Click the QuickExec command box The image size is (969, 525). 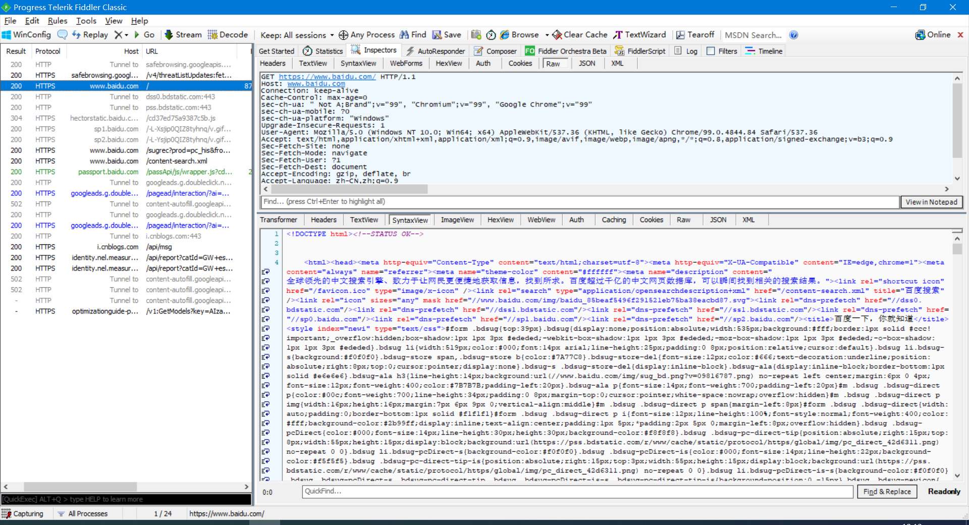pyautogui.click(x=126, y=499)
